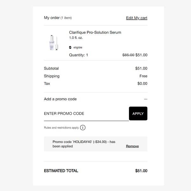
Task: Select the Clarifique Pro-Solution Serum product name
Action: coord(95,32)
